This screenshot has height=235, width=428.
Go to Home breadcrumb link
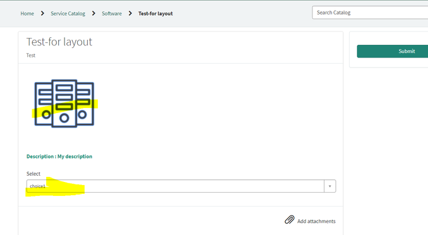point(27,13)
